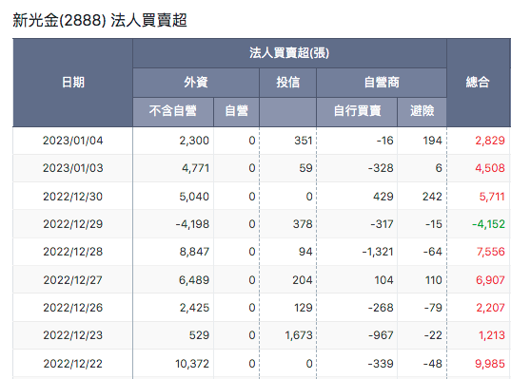
Task: Click foreign investor value 5,040
Action: 194,197
